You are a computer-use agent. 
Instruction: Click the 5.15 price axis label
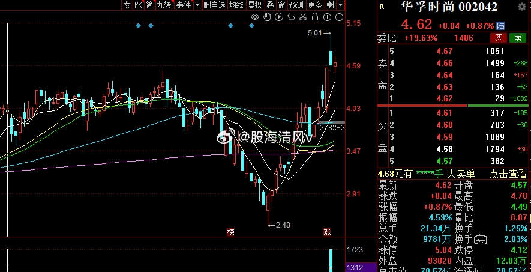(x=353, y=23)
